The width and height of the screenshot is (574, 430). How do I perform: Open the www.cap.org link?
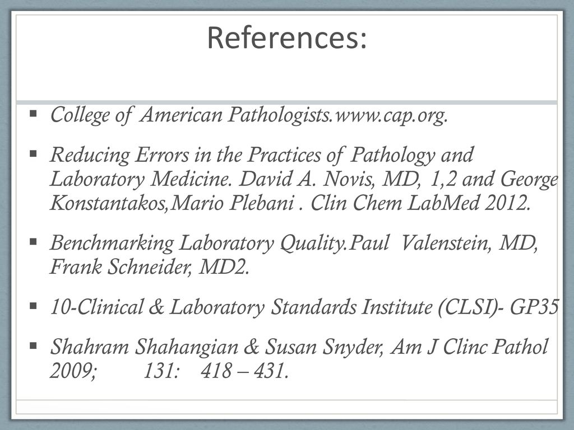[x=391, y=116]
